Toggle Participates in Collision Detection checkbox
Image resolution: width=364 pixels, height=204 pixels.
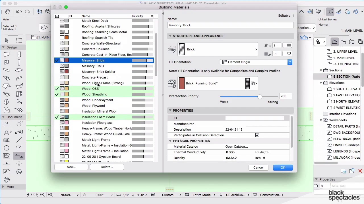(x=257, y=135)
